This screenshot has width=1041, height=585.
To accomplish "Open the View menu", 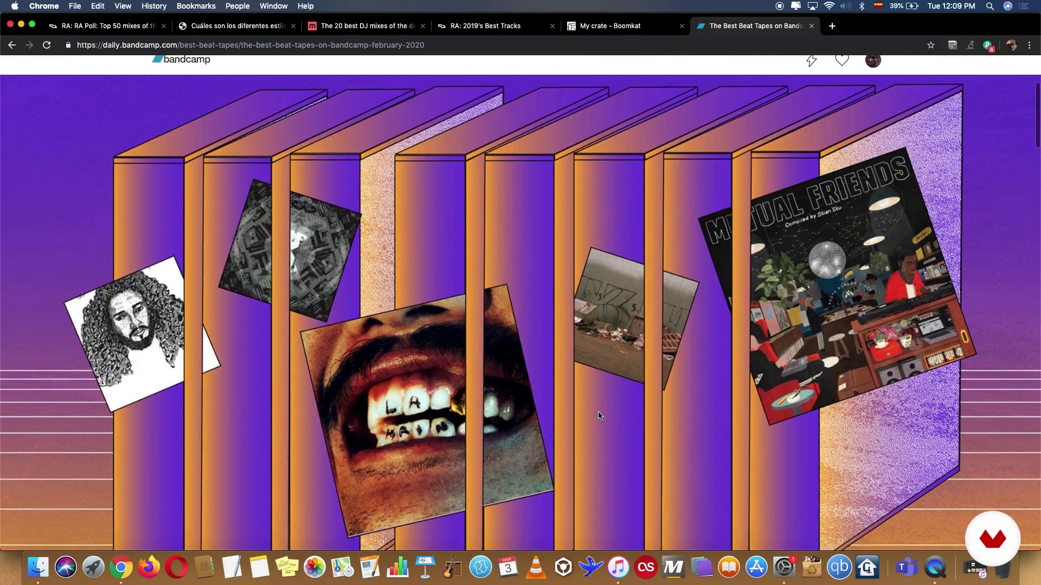I will point(123,6).
